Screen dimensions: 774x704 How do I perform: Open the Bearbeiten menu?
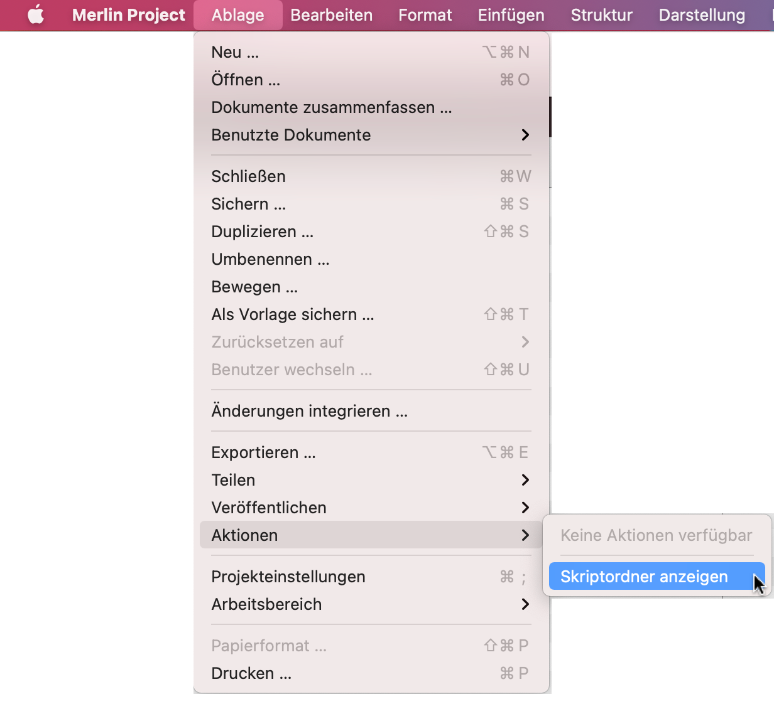tap(331, 15)
